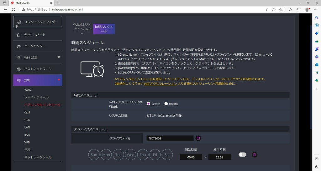Open the sidebar settings gear icon

[317, 167]
